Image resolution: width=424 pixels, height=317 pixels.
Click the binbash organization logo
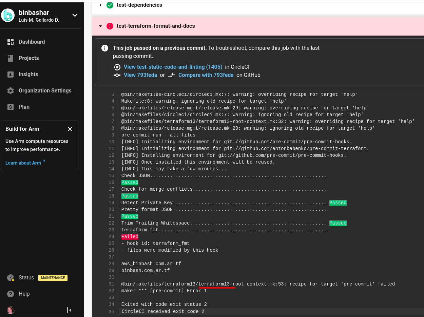point(7,15)
